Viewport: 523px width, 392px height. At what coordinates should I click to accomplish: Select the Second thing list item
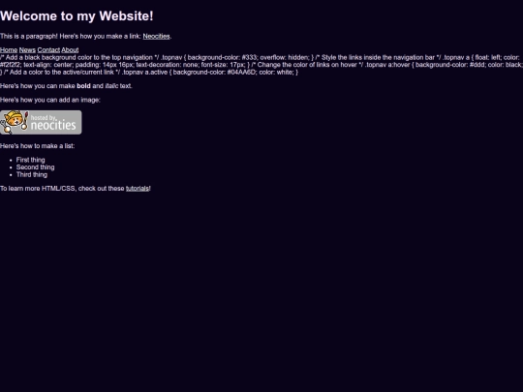point(36,167)
